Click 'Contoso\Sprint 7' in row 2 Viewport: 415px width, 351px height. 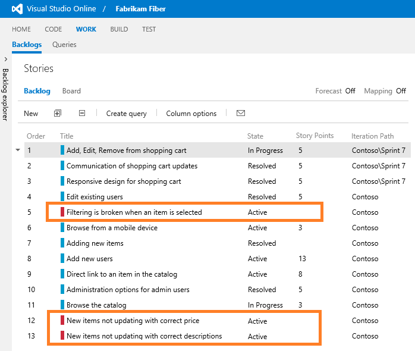point(379,166)
